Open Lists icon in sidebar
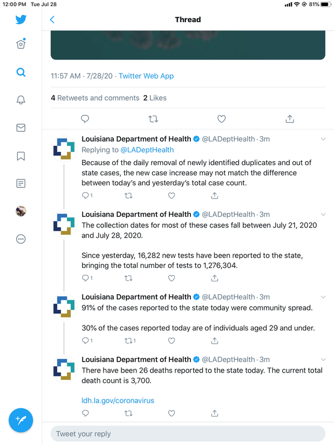This screenshot has height=445, width=334. click(21, 184)
